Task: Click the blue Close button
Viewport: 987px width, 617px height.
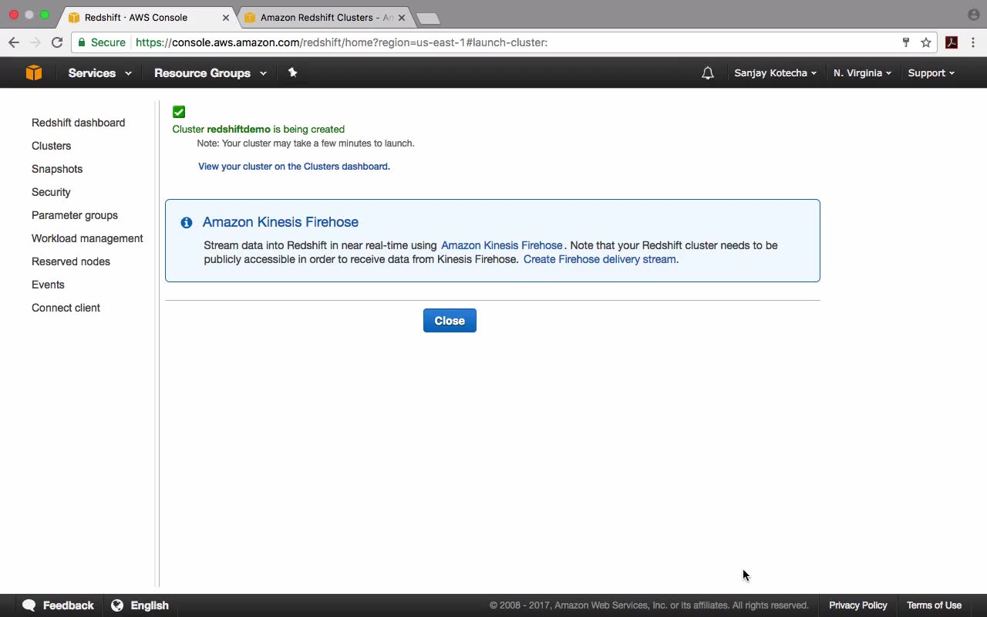Action: pyautogui.click(x=450, y=321)
